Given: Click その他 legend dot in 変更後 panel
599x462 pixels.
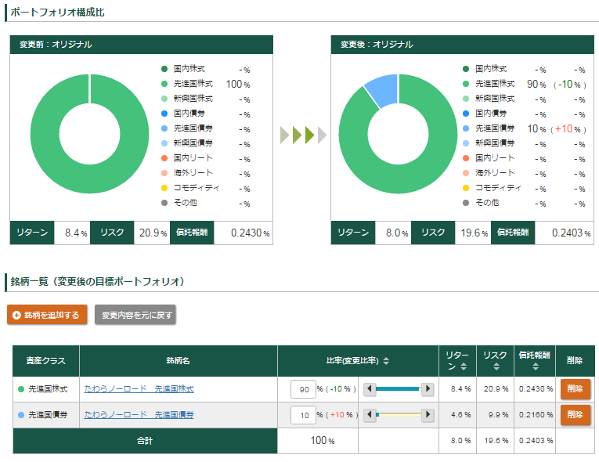Looking at the screenshot, I should tap(466, 203).
